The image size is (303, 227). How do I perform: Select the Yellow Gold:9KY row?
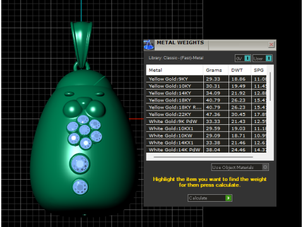pos(206,79)
